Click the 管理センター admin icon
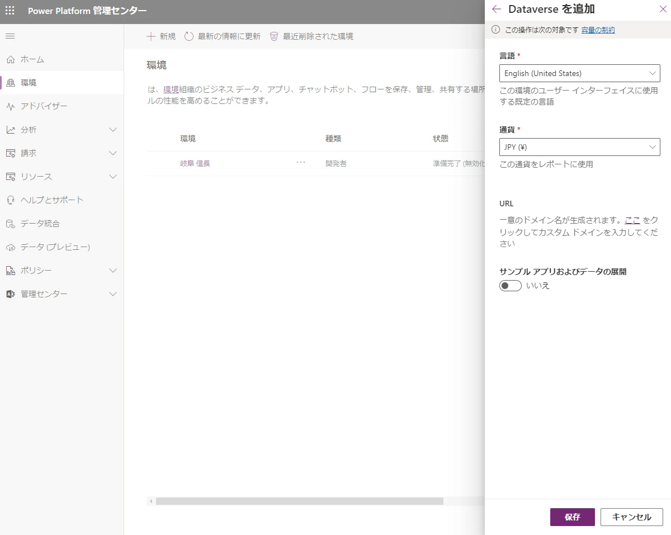Viewport: 671px width, 535px height. point(10,294)
